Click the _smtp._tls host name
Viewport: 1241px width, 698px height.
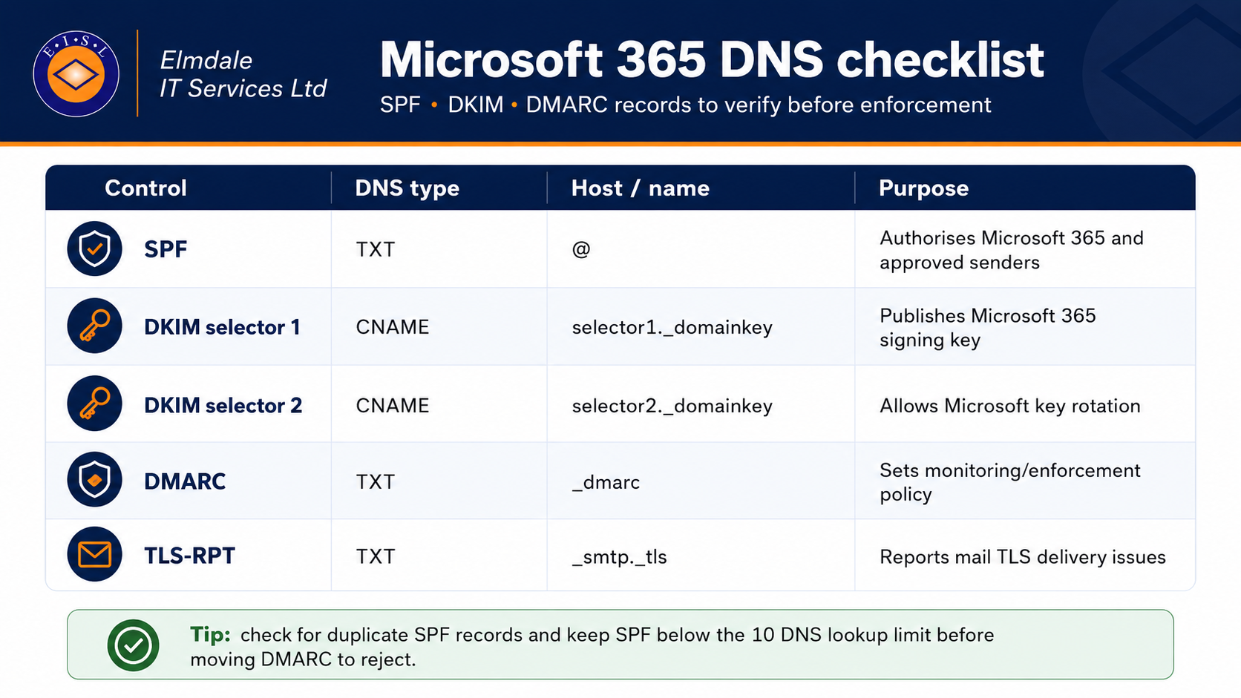click(620, 557)
